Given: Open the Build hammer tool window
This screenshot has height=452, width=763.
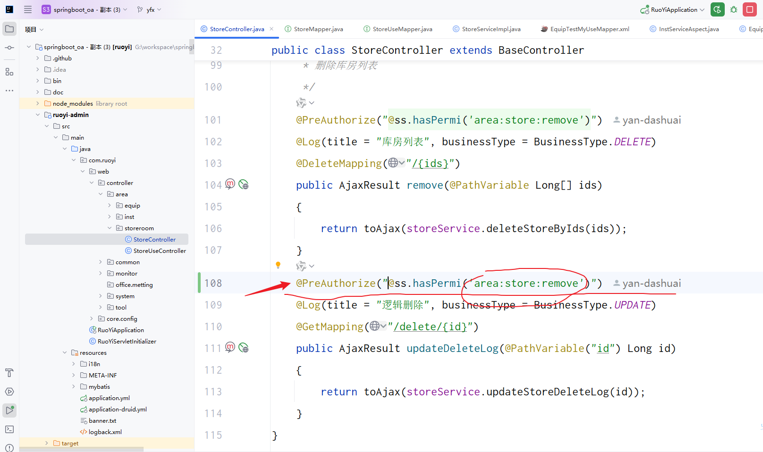Looking at the screenshot, I should click(x=9, y=373).
